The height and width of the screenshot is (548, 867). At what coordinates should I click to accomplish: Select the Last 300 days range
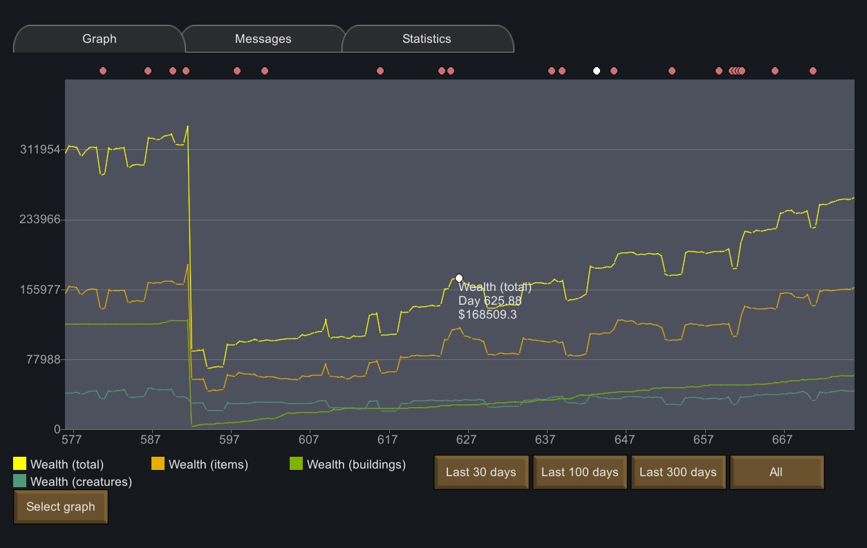678,472
